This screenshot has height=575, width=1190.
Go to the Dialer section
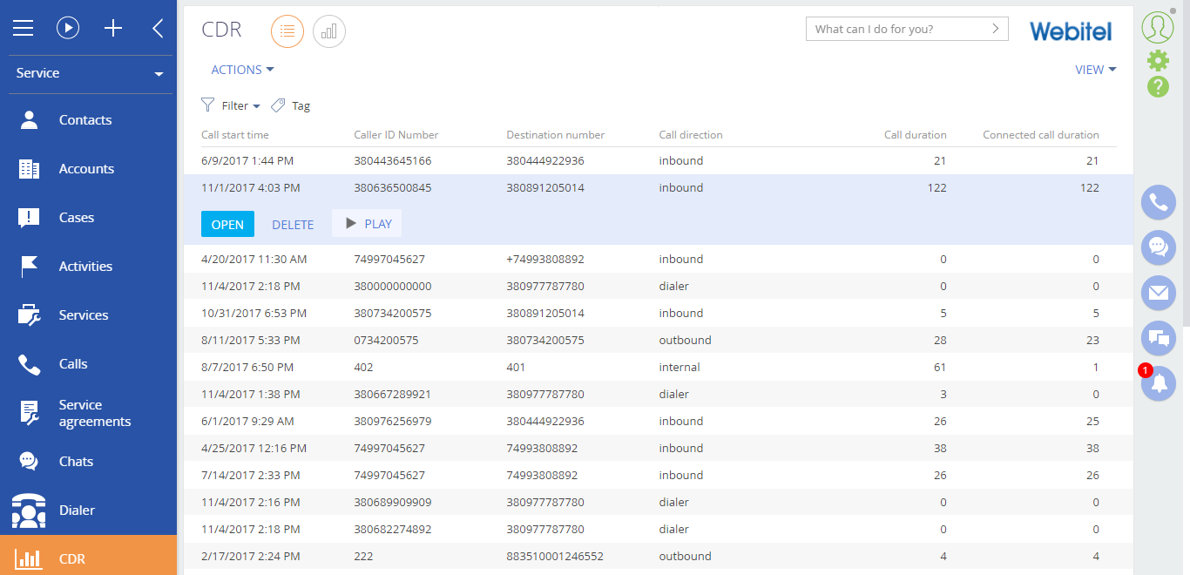[77, 511]
